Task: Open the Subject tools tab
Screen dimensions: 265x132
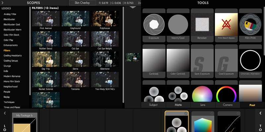Action: [x=153, y=105]
